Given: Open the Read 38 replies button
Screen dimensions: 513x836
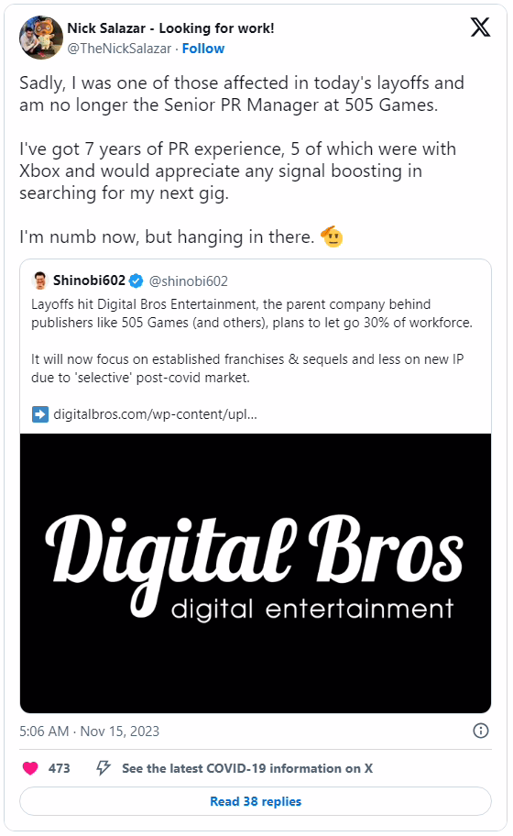Looking at the screenshot, I should pyautogui.click(x=256, y=801).
